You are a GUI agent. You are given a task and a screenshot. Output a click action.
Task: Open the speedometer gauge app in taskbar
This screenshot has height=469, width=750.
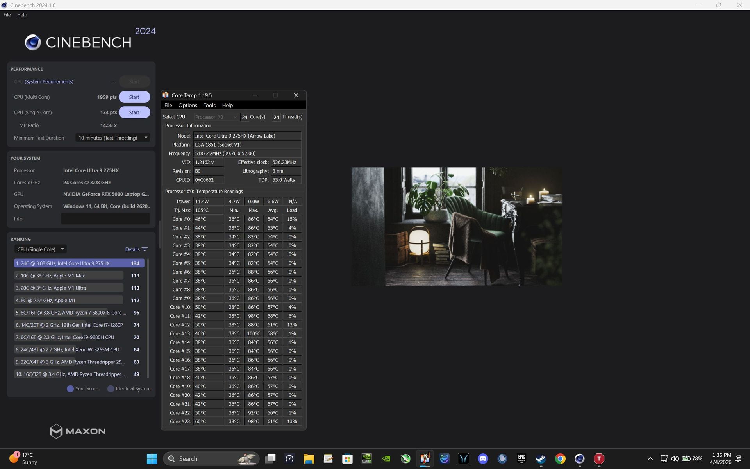[x=289, y=458]
